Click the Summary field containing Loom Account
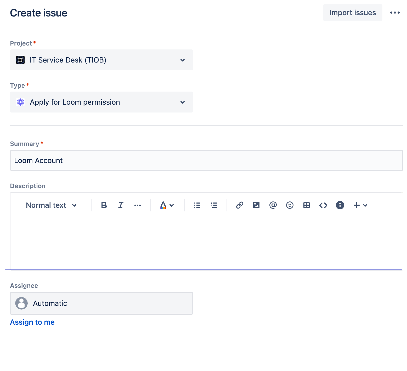This screenshot has height=371, width=407. tap(207, 160)
